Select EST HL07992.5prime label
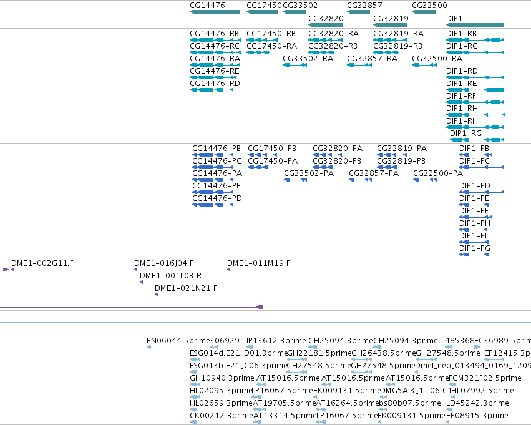Image resolution: width=531 pixels, height=425 pixels. [x=482, y=391]
